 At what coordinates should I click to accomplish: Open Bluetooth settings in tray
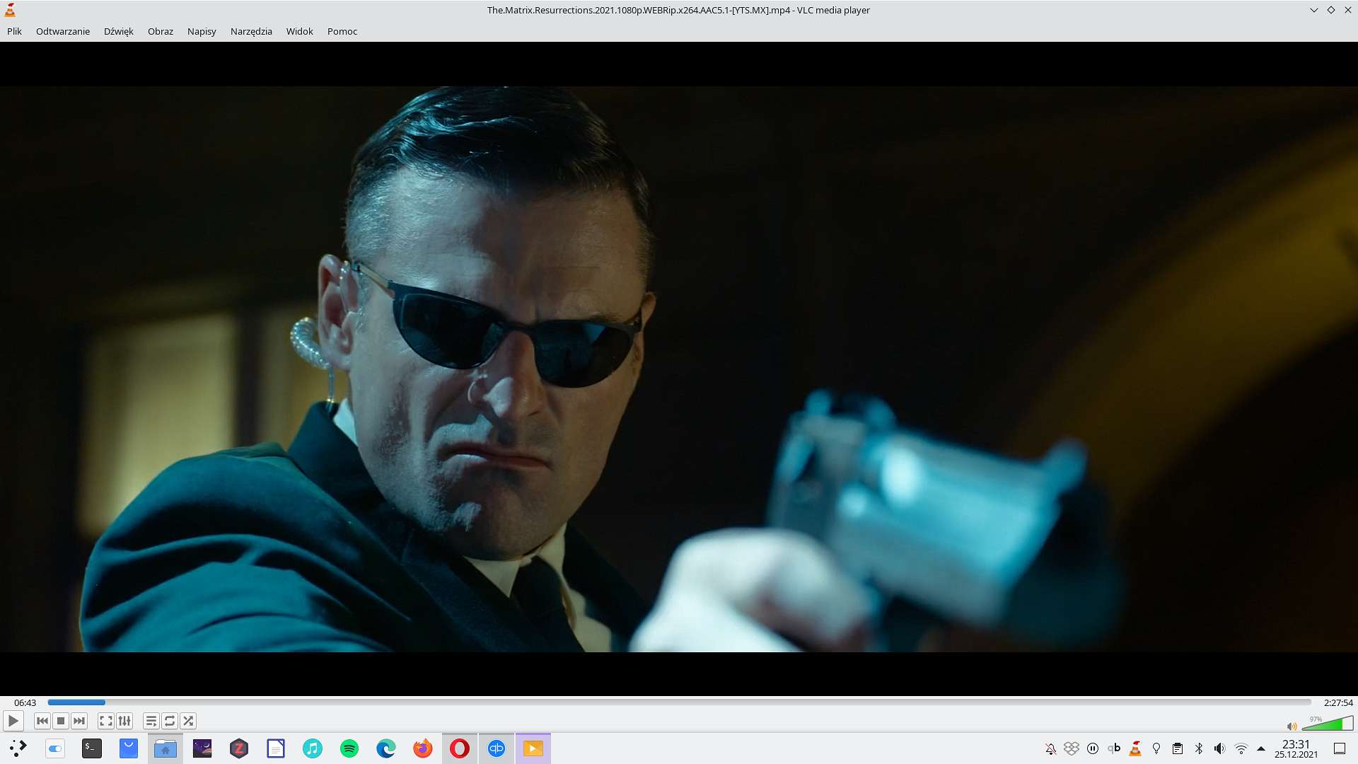(1199, 748)
